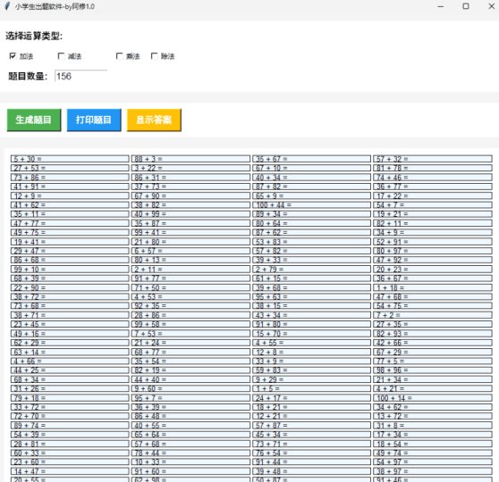The image size is (499, 482).
Task: Click the 题目数量 input field showing 156
Action: (80, 76)
